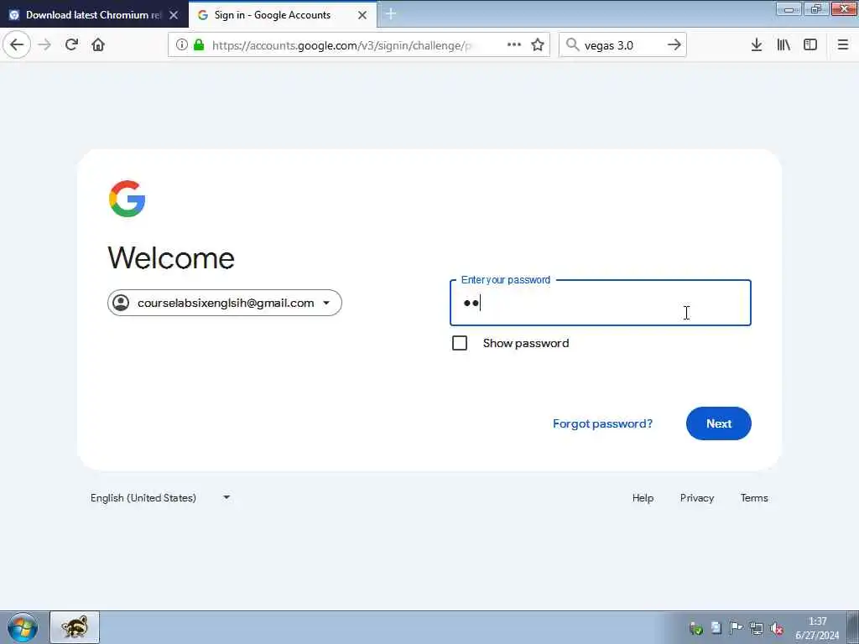Toggle the browser sidebar
This screenshot has width=859, height=644.
click(x=810, y=45)
